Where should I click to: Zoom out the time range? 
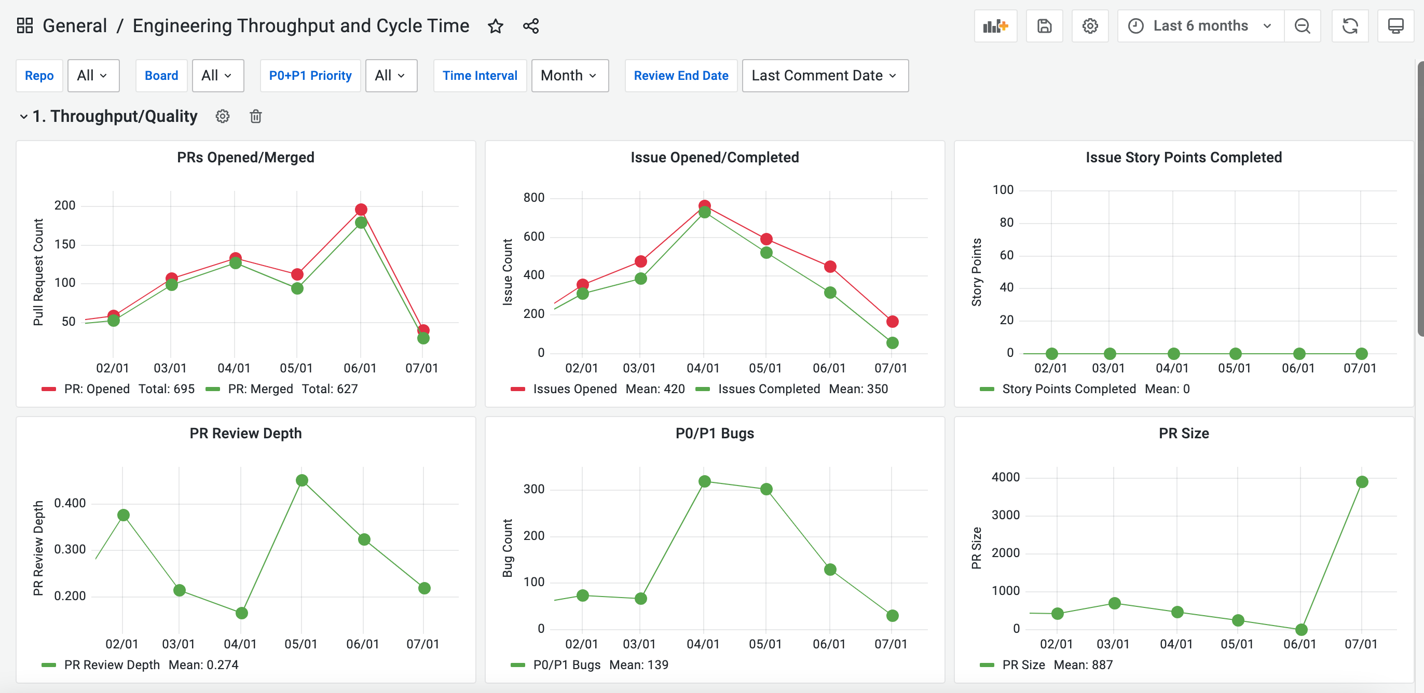(x=1302, y=26)
